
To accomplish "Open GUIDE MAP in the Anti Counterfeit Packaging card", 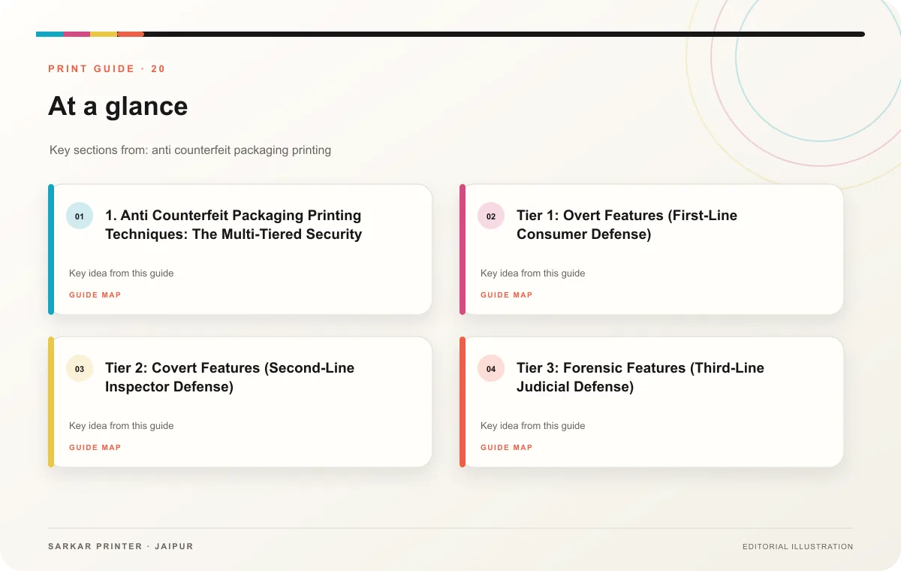I will pos(95,295).
